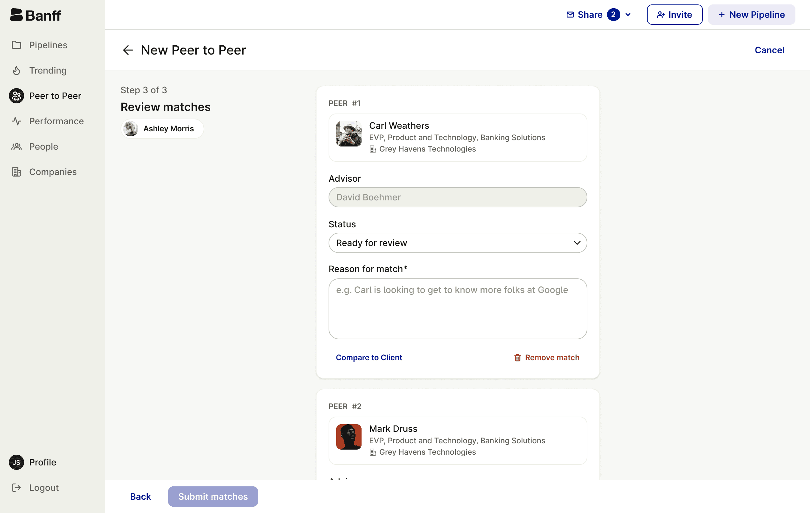Select Peer to Peer in sidebar
Screen dimensions: 810x513
55,96
